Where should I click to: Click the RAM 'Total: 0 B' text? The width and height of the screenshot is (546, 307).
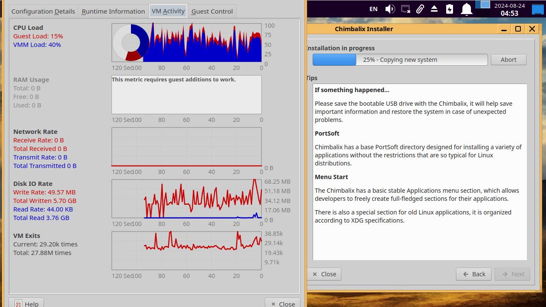[x=27, y=88]
